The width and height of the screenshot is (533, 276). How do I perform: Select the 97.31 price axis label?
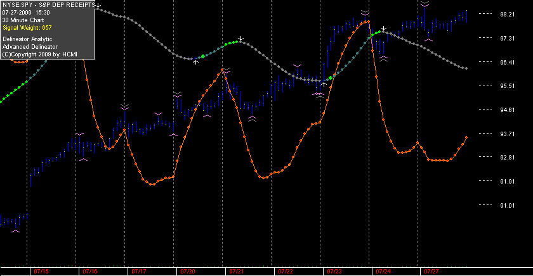point(507,39)
